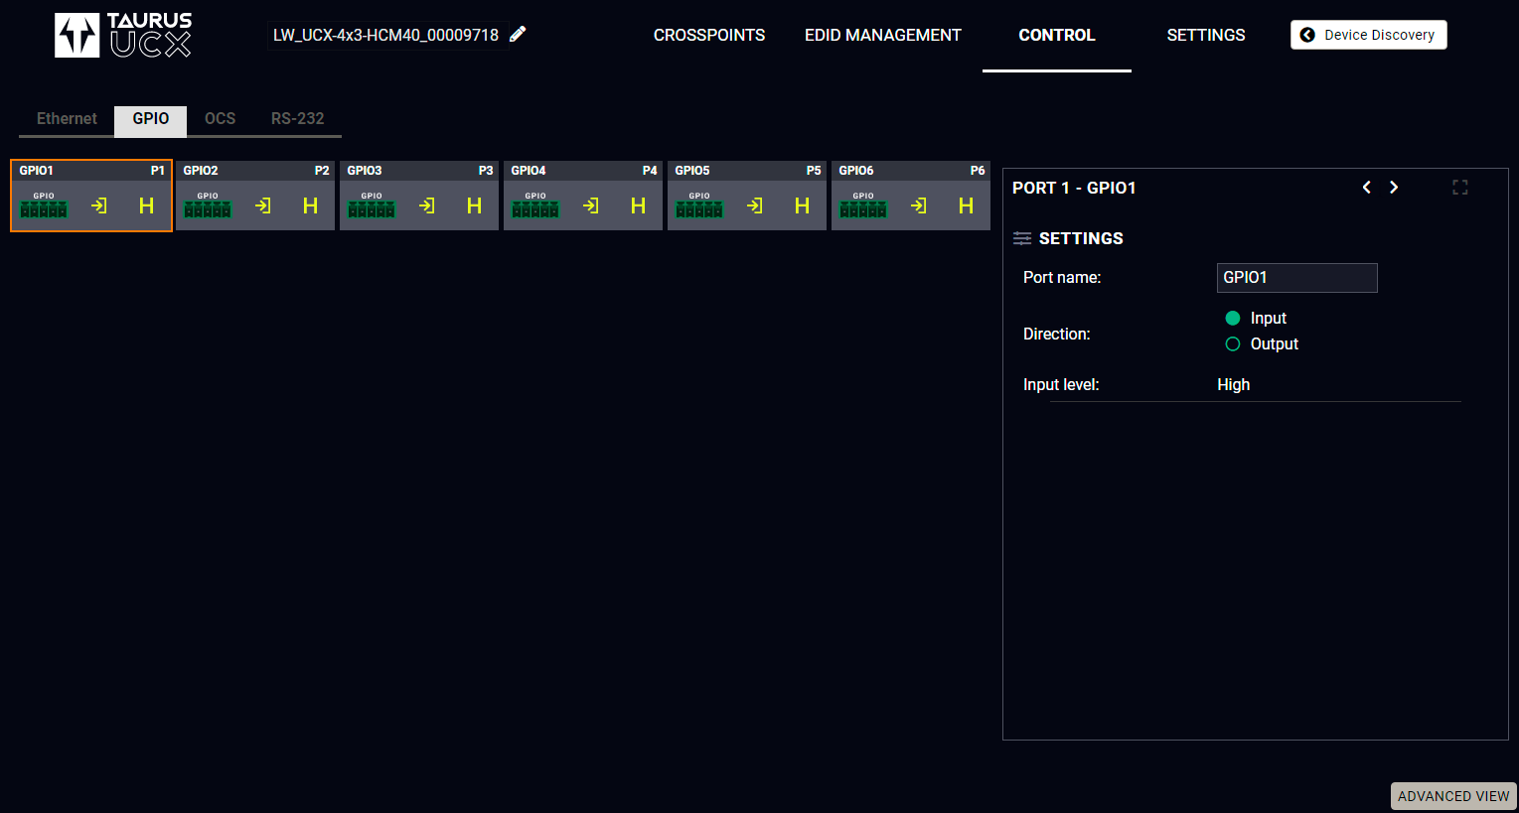Click the GPIO6 high level H icon
Viewport: 1519px width, 813px height.
pyautogui.click(x=966, y=205)
